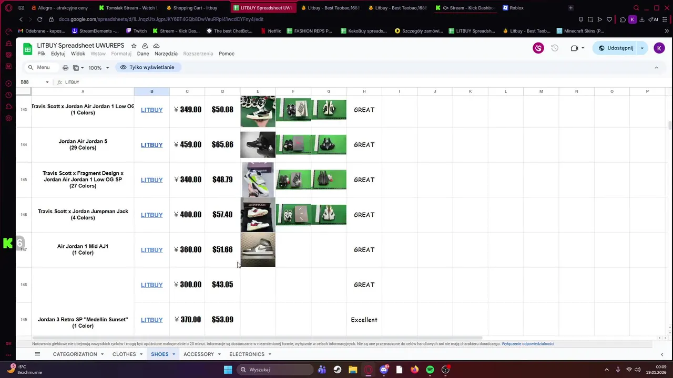Open the Netflix bookmark
673x378 pixels.
click(x=270, y=31)
